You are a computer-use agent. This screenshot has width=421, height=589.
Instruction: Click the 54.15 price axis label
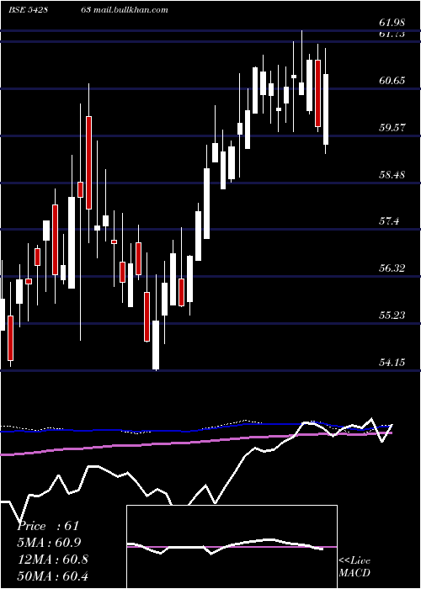pos(392,363)
